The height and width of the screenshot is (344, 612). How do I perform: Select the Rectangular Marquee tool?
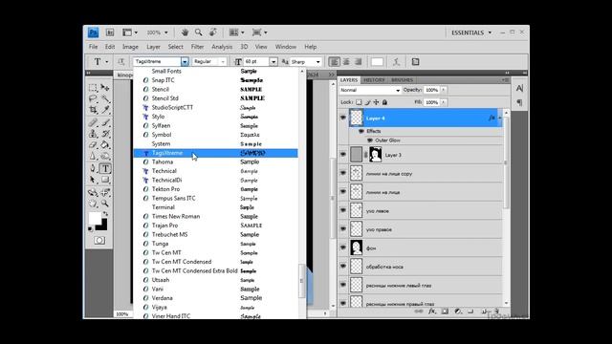[x=93, y=88]
